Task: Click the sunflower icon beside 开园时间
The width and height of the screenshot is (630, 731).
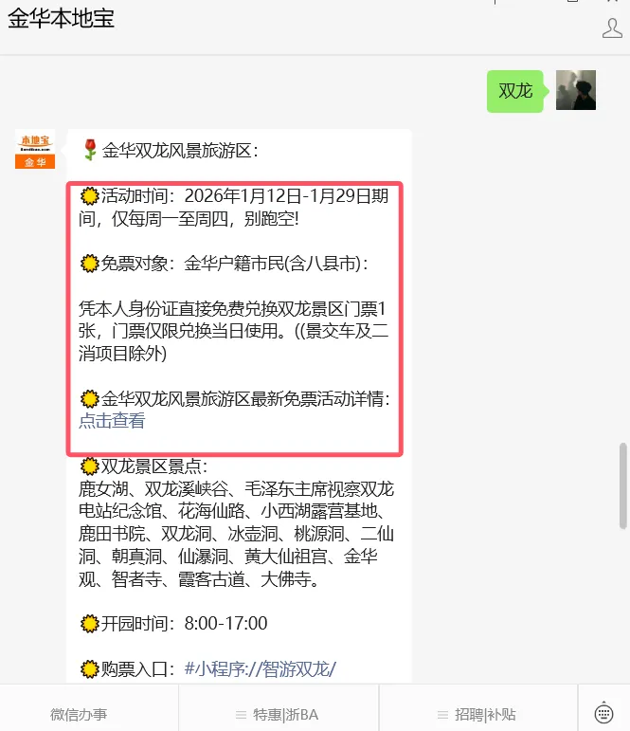Action: (x=89, y=623)
